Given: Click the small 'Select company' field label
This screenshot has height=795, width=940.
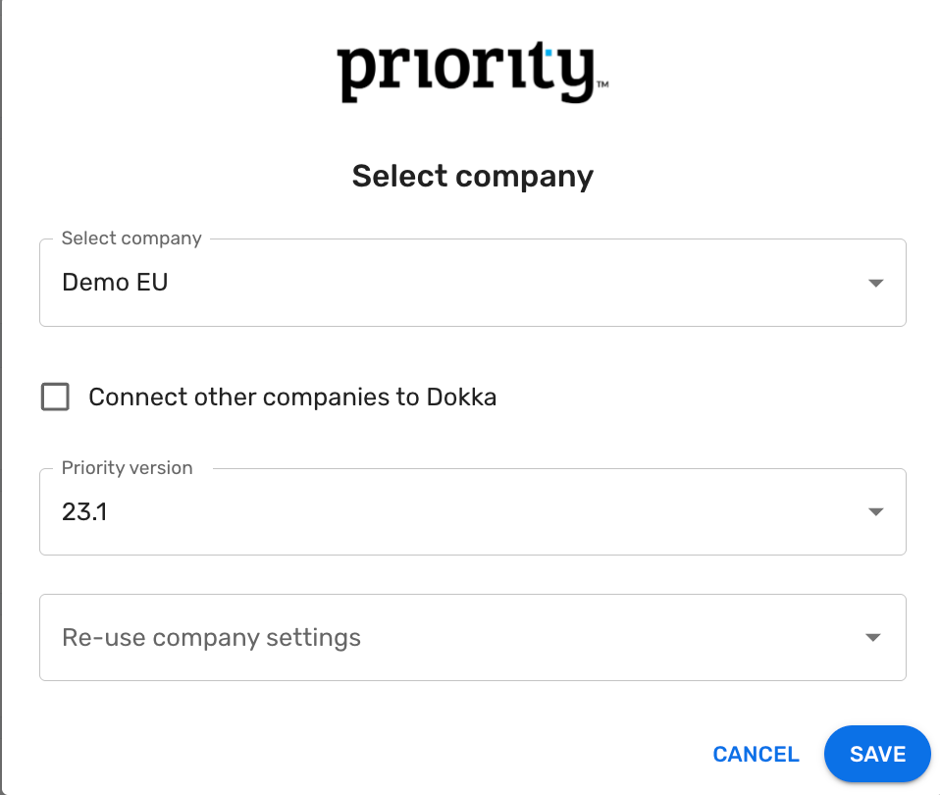Looking at the screenshot, I should (x=131, y=238).
